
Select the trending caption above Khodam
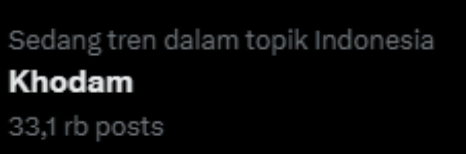[x=221, y=41]
